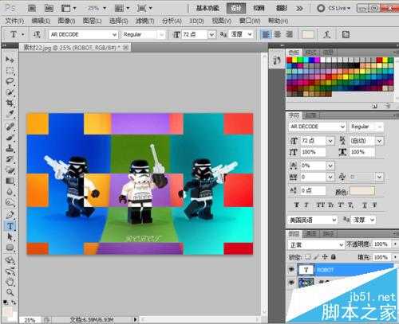Screen dimensions: 399x324
Task: Select the Zoom tool
Action: (10, 292)
